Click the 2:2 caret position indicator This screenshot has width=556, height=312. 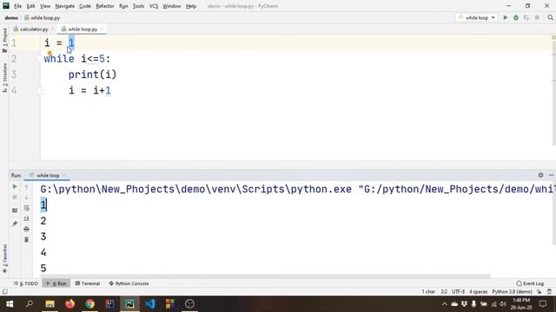[444, 292]
